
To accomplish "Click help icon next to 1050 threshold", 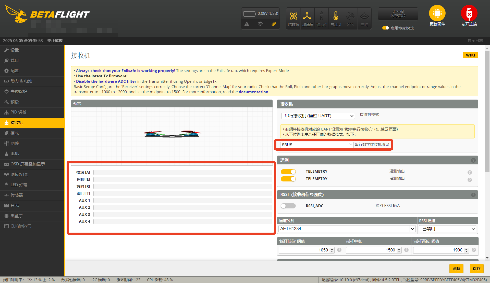I will pos(339,250).
